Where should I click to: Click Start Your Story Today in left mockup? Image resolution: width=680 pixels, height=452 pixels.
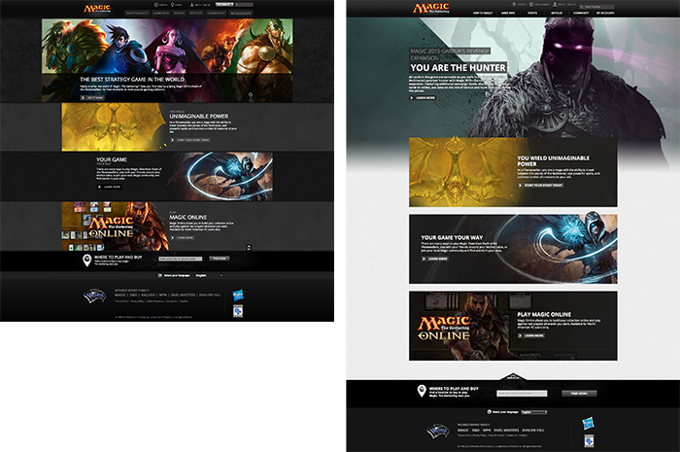(x=190, y=140)
